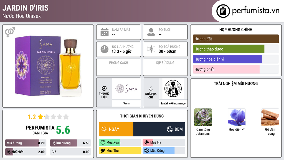Click the sillage icon beside Độ toả hương
The image size is (284, 160).
point(151,49)
